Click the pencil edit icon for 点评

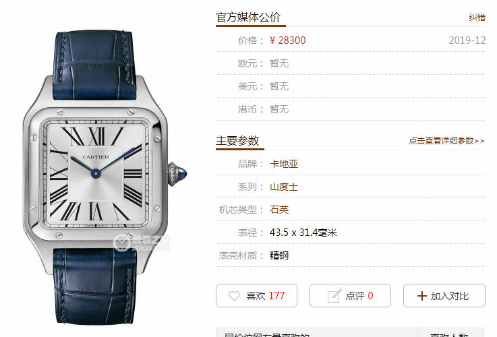point(334,296)
